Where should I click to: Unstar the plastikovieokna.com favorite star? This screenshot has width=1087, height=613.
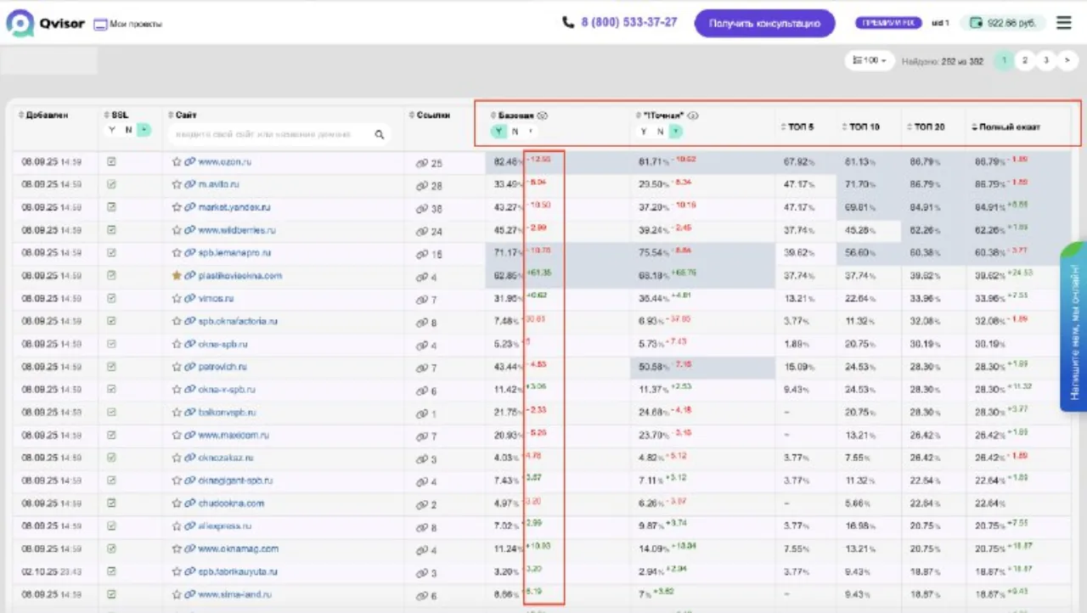click(177, 276)
